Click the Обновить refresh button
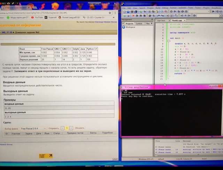223x170 pixels. [80, 128]
